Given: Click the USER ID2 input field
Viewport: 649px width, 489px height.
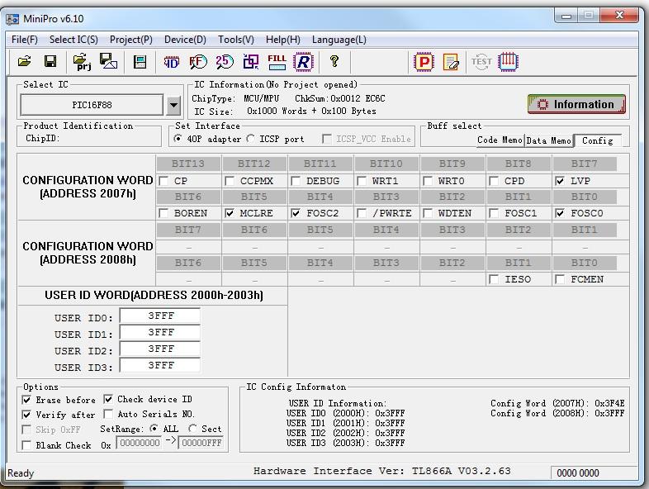Looking at the screenshot, I should tap(160, 349).
